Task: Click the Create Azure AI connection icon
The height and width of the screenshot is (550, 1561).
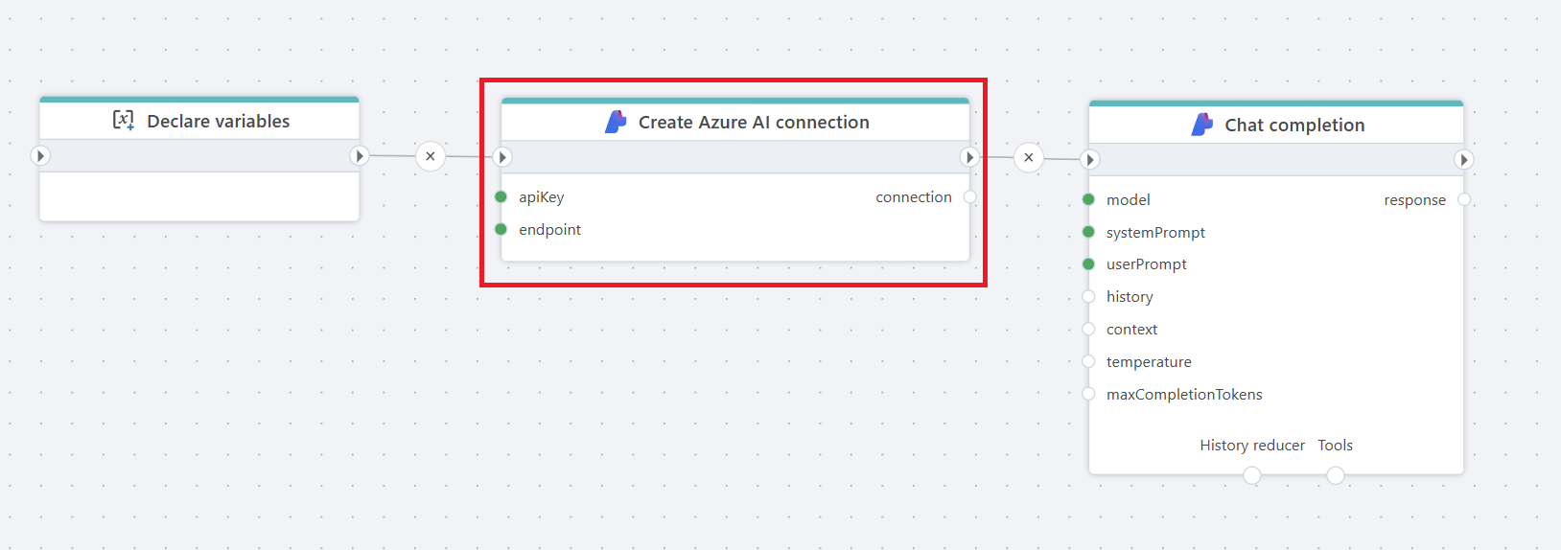Action: [x=616, y=122]
